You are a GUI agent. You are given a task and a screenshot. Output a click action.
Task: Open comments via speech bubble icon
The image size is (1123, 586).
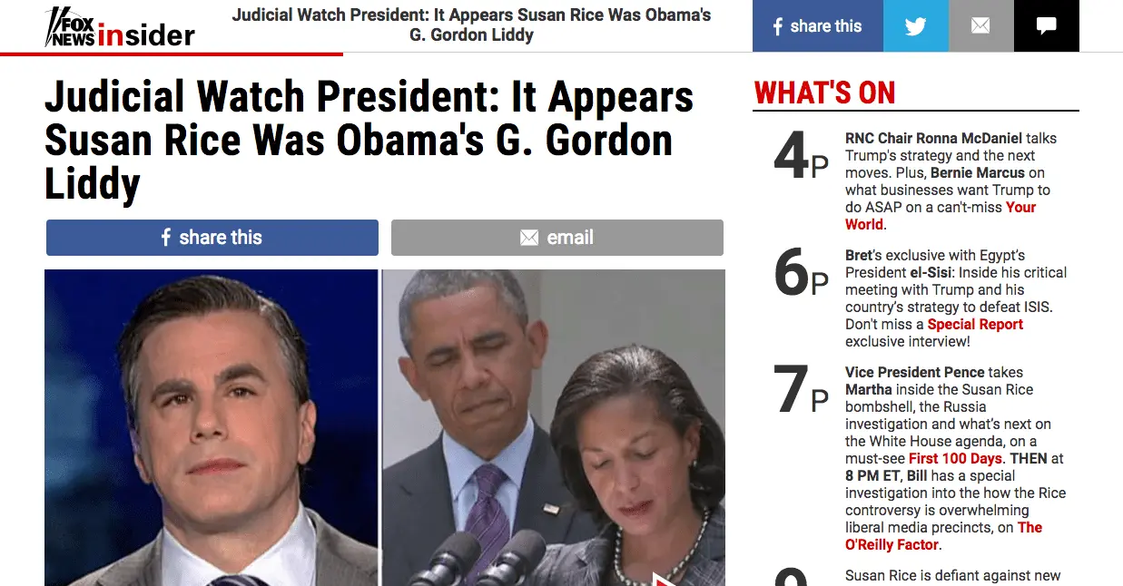[1046, 25]
